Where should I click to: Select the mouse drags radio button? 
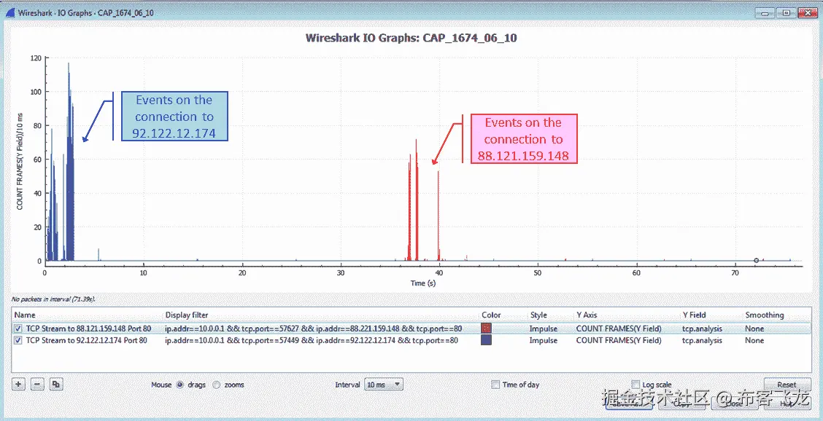coord(180,385)
